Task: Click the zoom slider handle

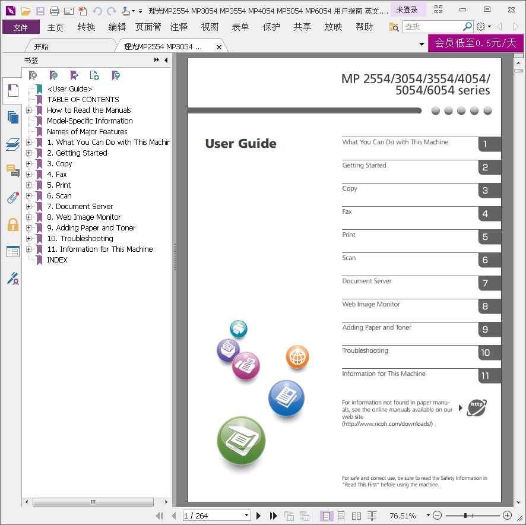Action: coord(465,515)
